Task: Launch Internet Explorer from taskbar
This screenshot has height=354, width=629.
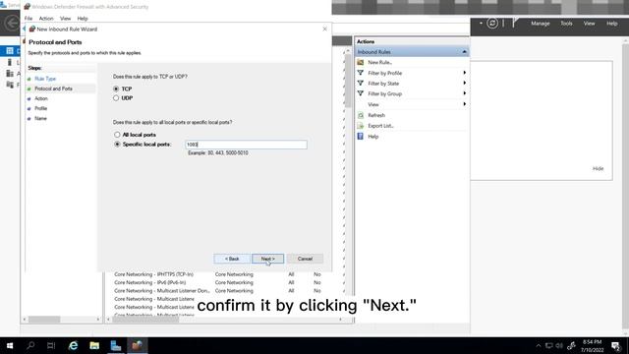Action: pyautogui.click(x=73, y=345)
